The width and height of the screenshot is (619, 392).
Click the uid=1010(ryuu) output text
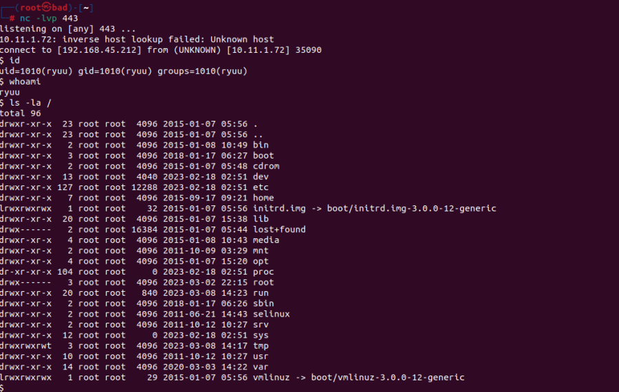point(36,71)
